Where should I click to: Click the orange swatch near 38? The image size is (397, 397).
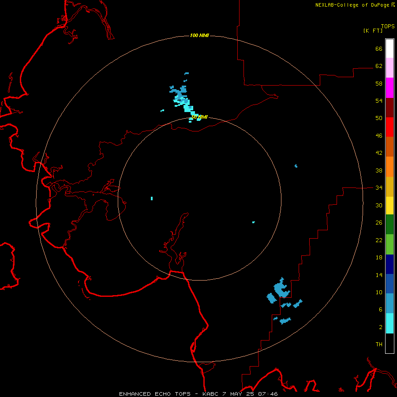click(390, 167)
